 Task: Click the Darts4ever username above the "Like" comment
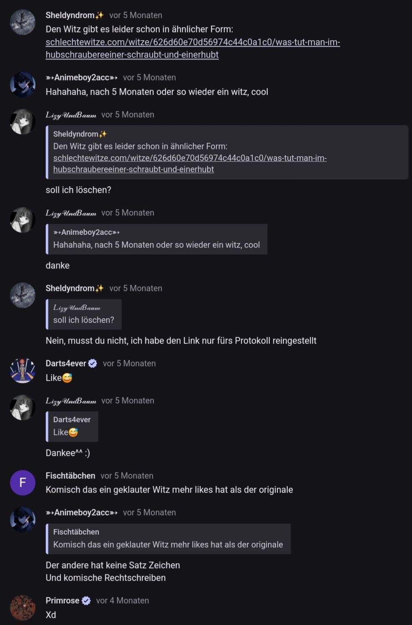tap(65, 363)
